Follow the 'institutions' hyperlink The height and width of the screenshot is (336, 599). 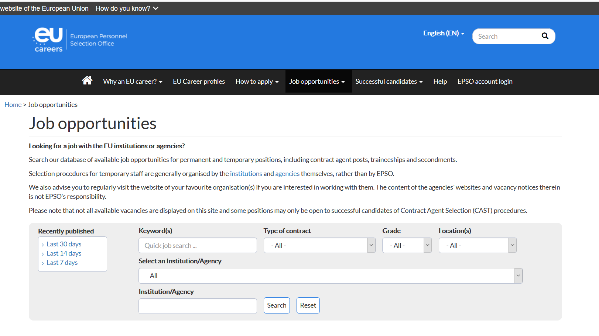click(x=246, y=173)
